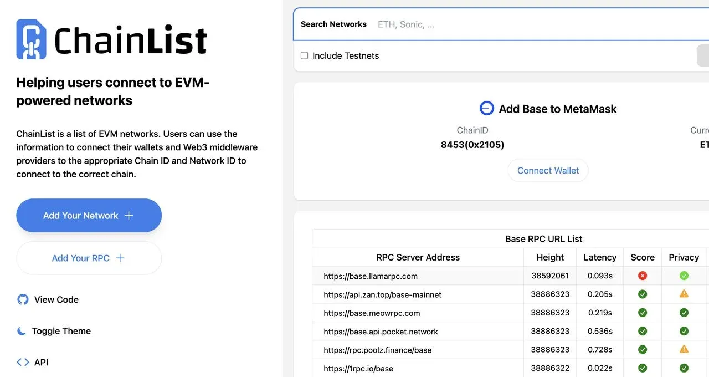This screenshot has height=377, width=709.
Task: Click the Latency column header
Action: click(599, 257)
